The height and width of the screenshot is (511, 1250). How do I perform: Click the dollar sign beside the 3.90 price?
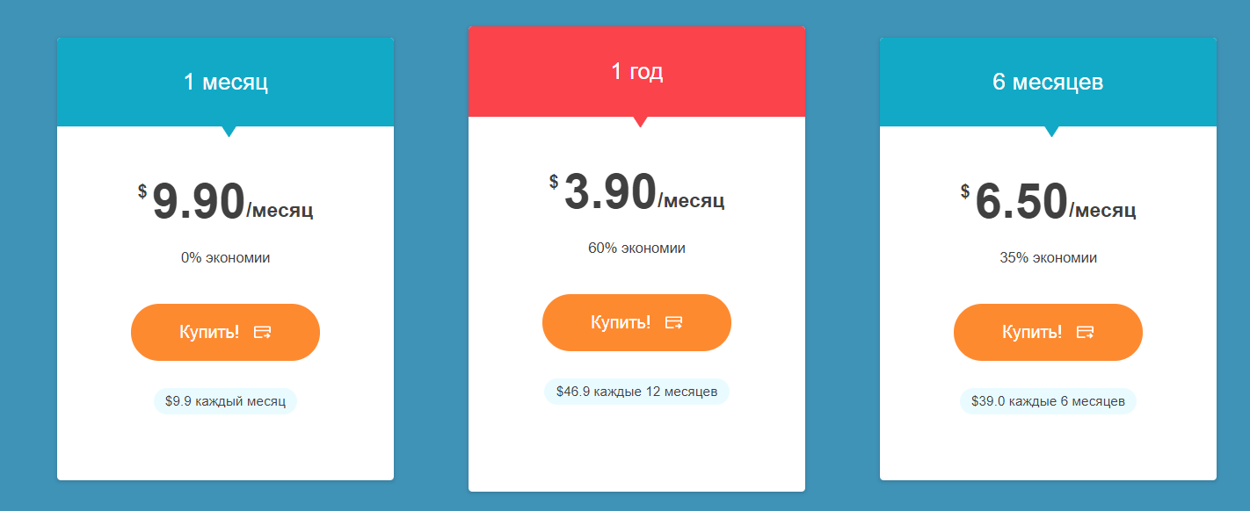click(554, 182)
